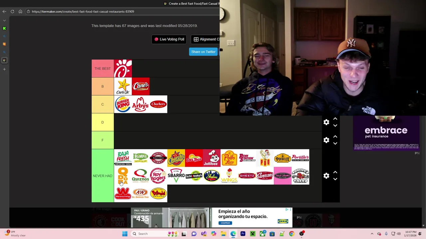Image resolution: width=426 pixels, height=239 pixels.
Task: Click the Taco Cabana logo
Action: [x=283, y=176]
